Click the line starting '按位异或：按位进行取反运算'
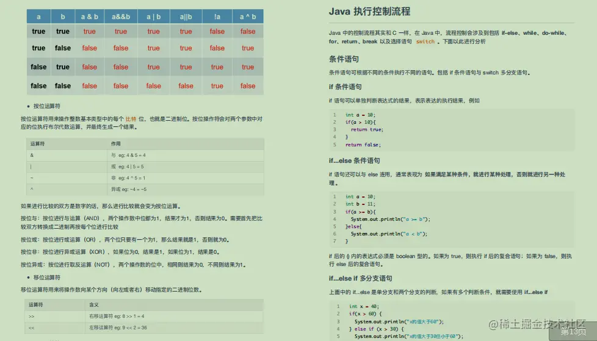This screenshot has width=597, height=341. pos(133,265)
